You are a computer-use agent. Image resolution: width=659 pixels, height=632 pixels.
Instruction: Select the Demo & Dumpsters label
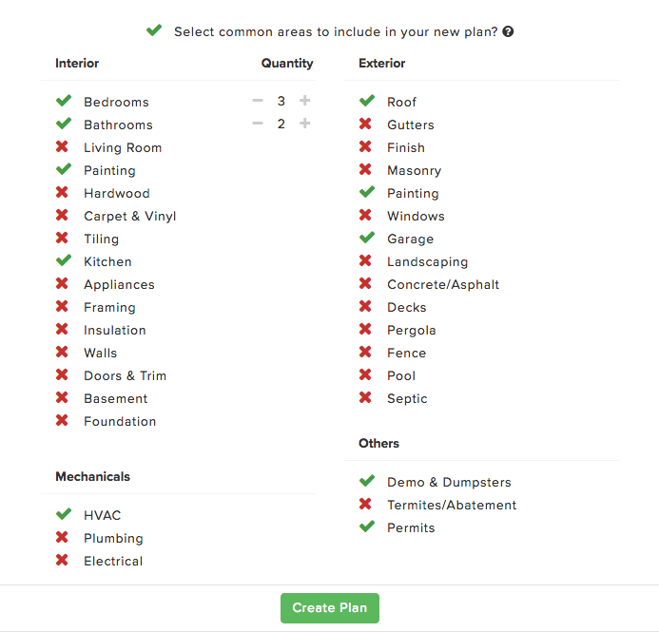click(x=449, y=482)
